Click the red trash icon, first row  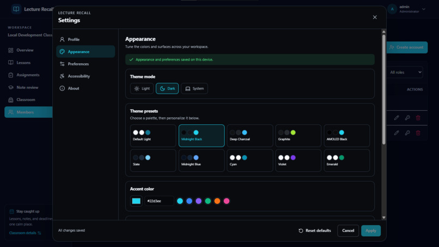[418, 118]
